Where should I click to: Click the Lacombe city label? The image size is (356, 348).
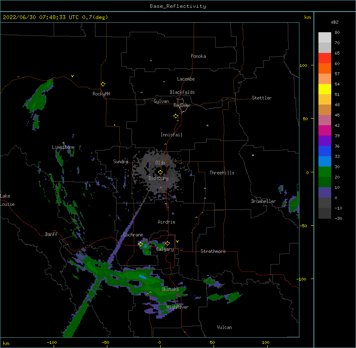pos(186,79)
